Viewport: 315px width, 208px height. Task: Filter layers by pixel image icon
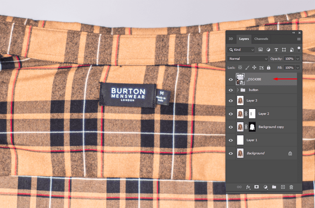[x=260, y=49]
